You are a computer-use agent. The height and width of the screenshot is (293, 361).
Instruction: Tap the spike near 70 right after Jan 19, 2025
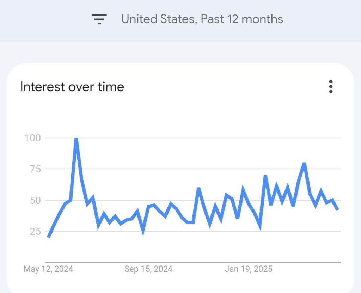tap(265, 176)
